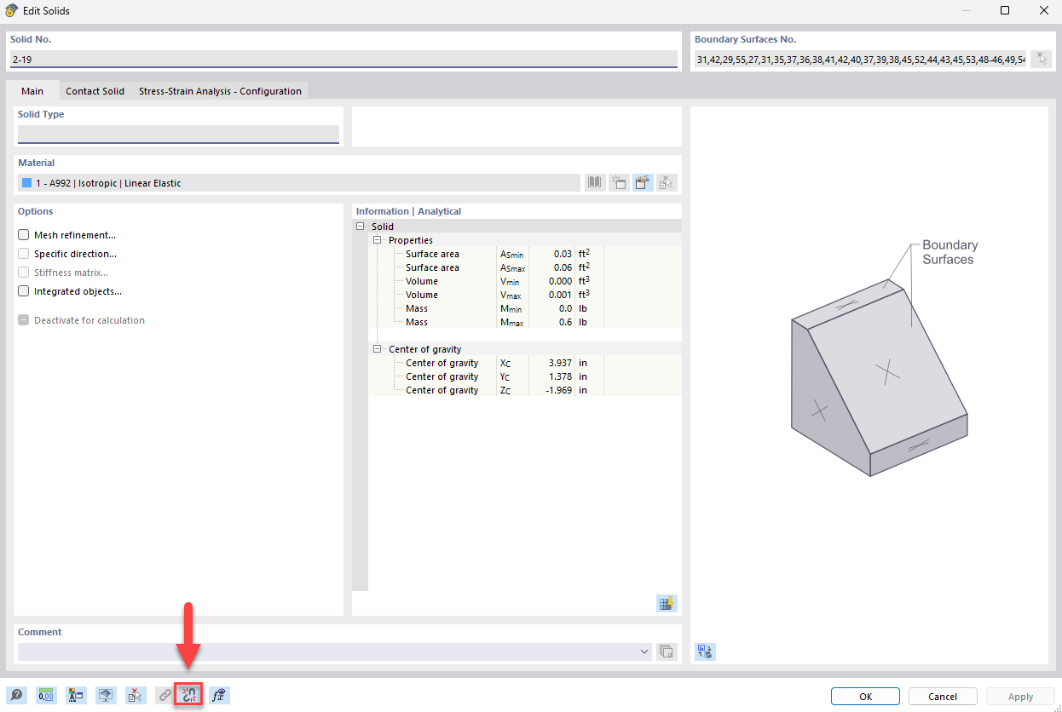The height and width of the screenshot is (712, 1062).
Task: Enable Specific direction option
Action: 21,253
